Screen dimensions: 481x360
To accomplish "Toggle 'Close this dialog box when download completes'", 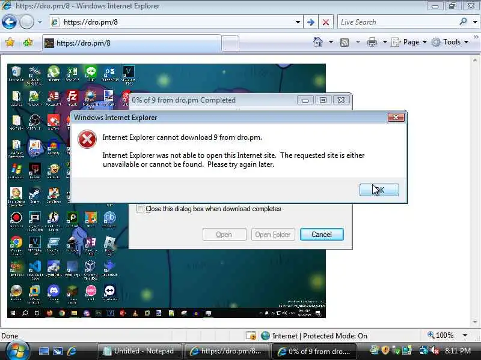I will [x=140, y=209].
